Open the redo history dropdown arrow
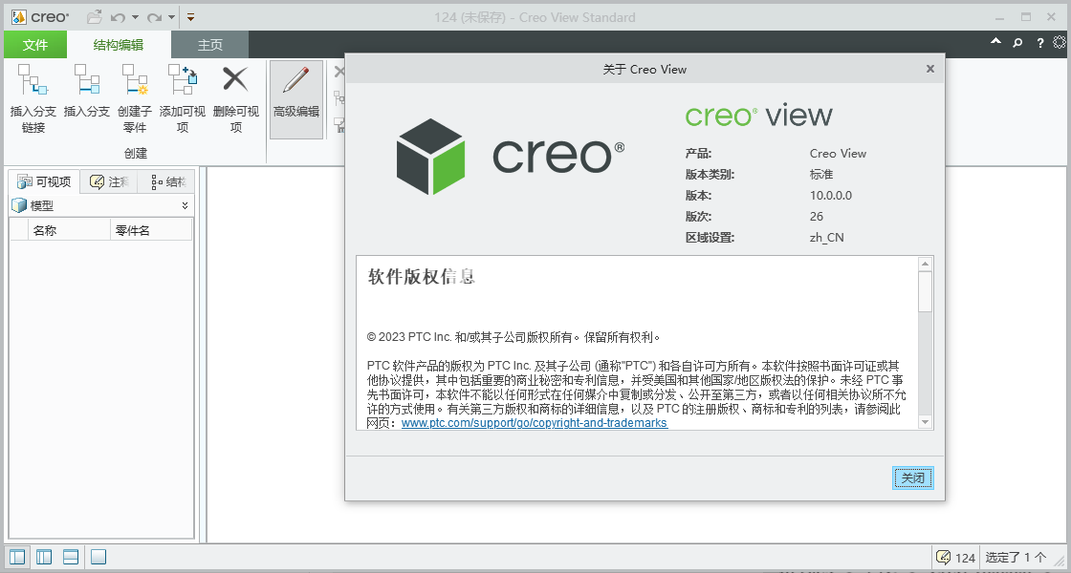This screenshot has height=573, width=1071. coord(171,17)
